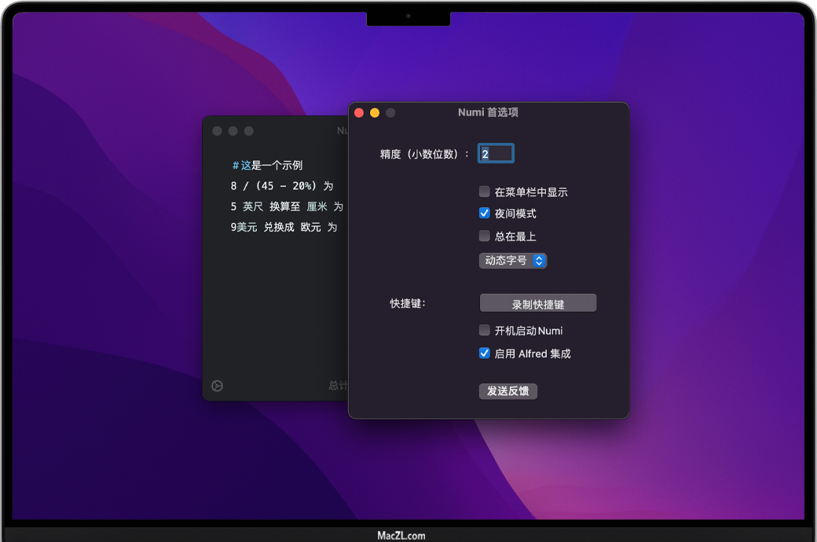Open the 动态字号 dropdown
Image resolution: width=817 pixels, height=542 pixels.
click(513, 261)
